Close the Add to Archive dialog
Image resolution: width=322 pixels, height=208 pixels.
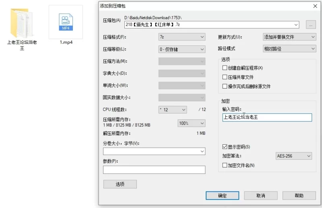pos(315,6)
